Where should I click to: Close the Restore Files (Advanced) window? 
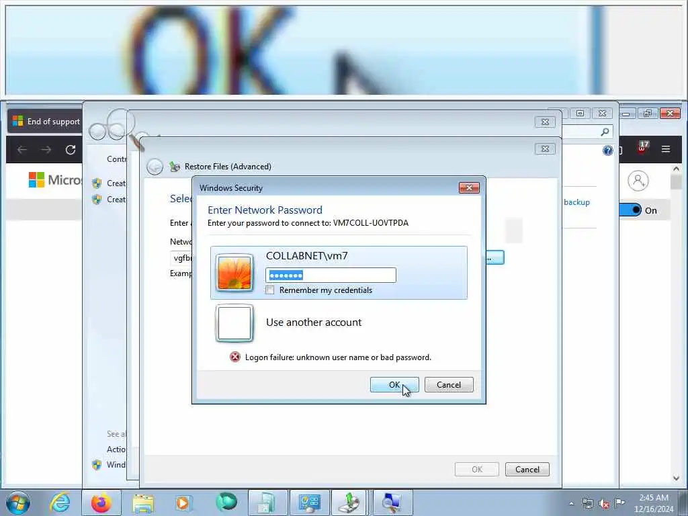coord(545,148)
